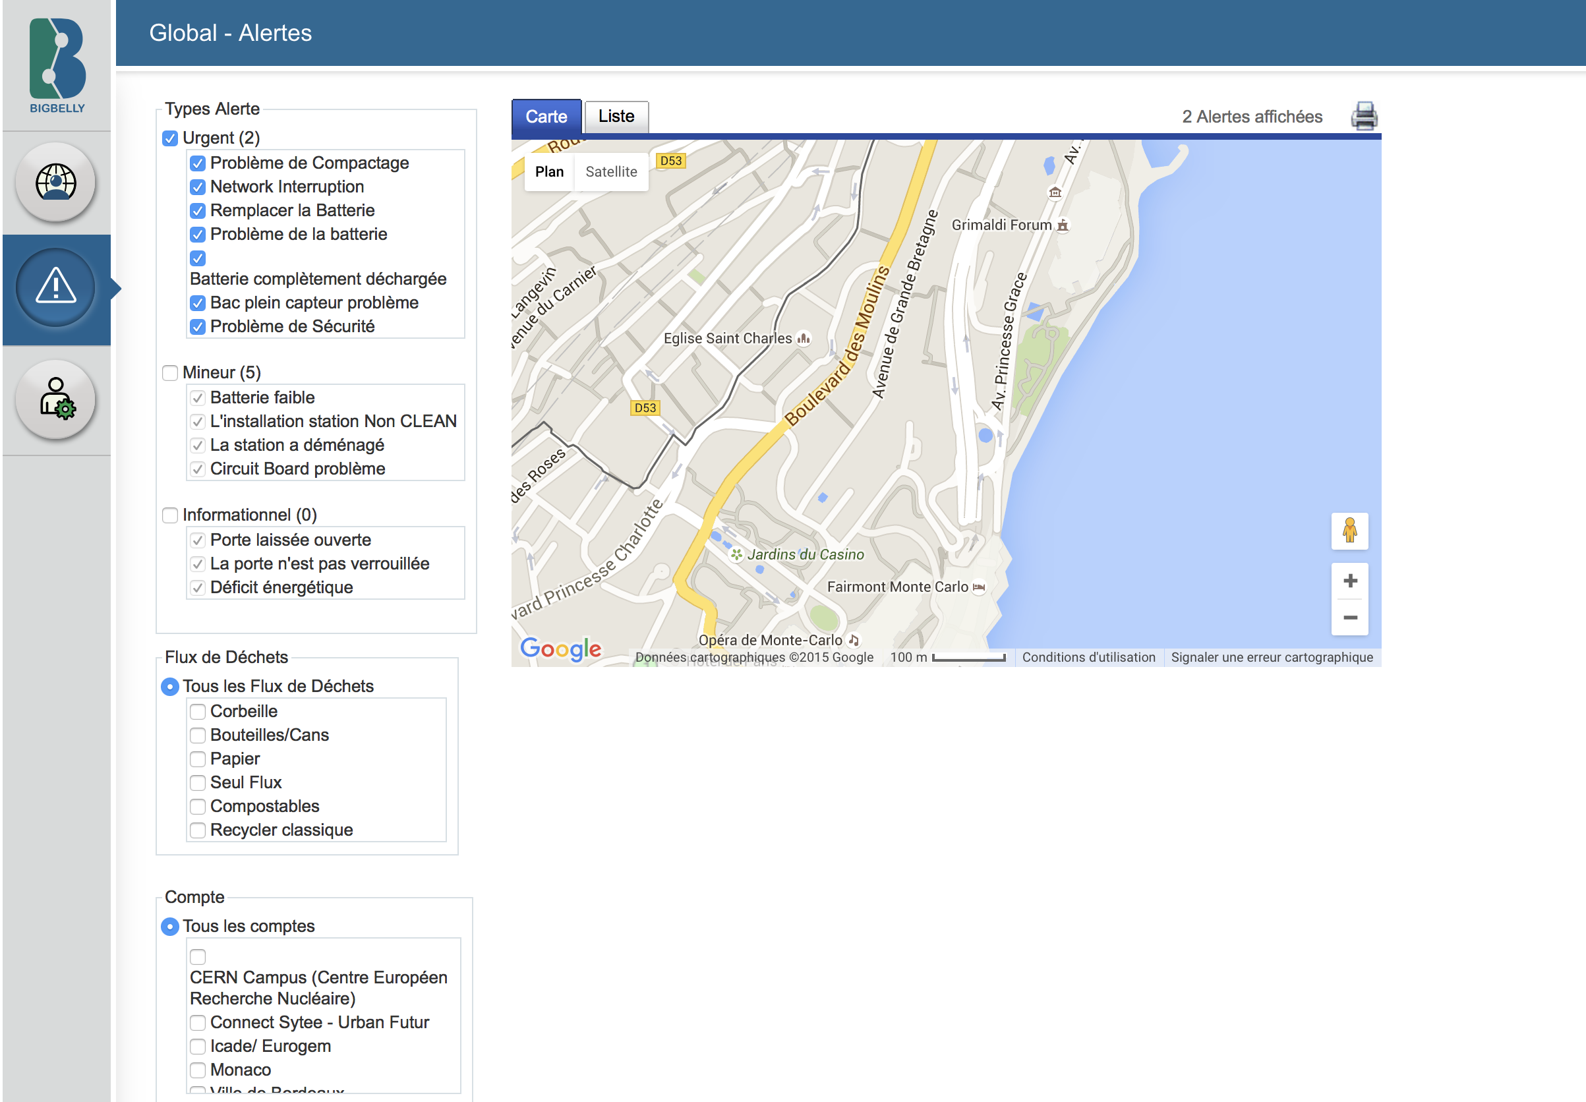The width and height of the screenshot is (1586, 1102).
Task: Select Tous les Flux de Déchets radio
Action: point(170,686)
